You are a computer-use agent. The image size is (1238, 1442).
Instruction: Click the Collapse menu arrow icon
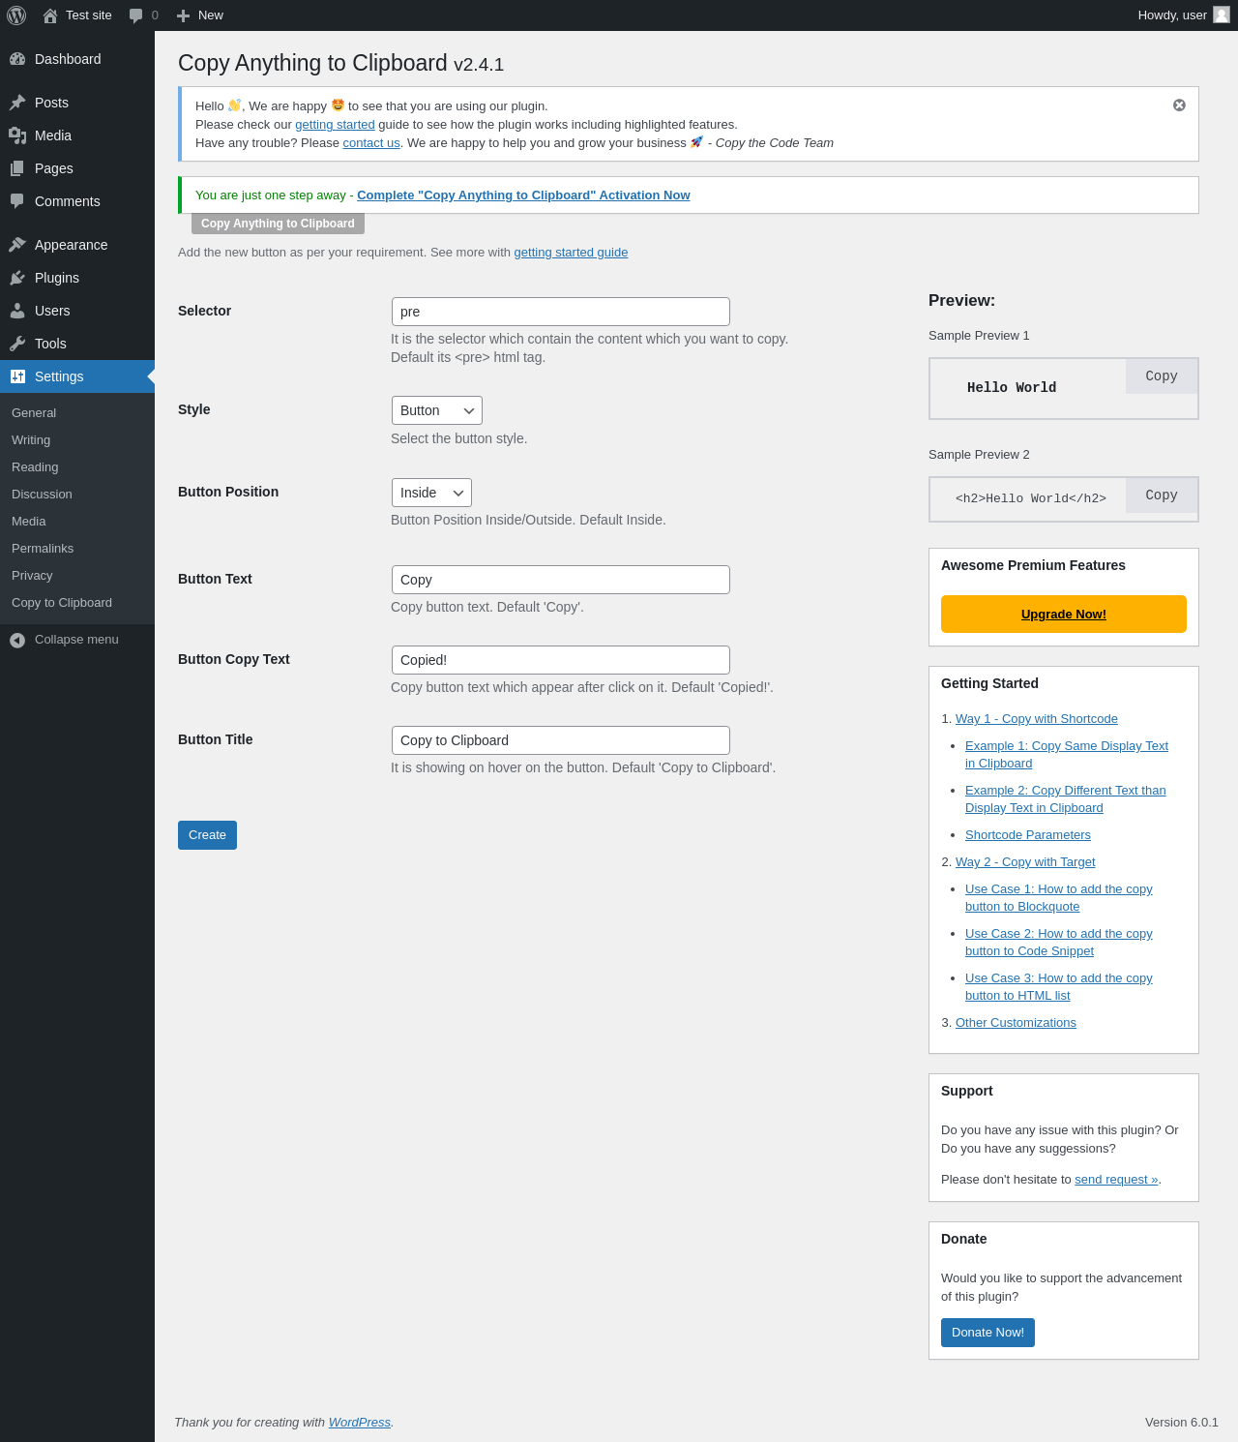point(17,640)
